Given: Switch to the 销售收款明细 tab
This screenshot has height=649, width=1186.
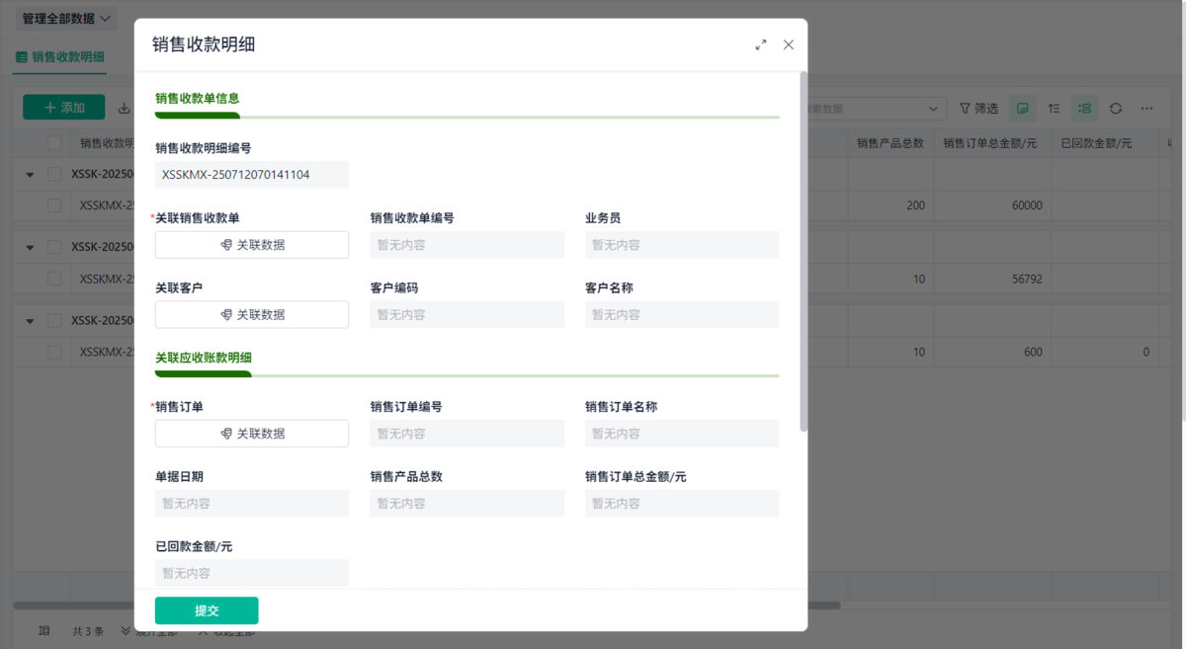Looking at the screenshot, I should 60,56.
